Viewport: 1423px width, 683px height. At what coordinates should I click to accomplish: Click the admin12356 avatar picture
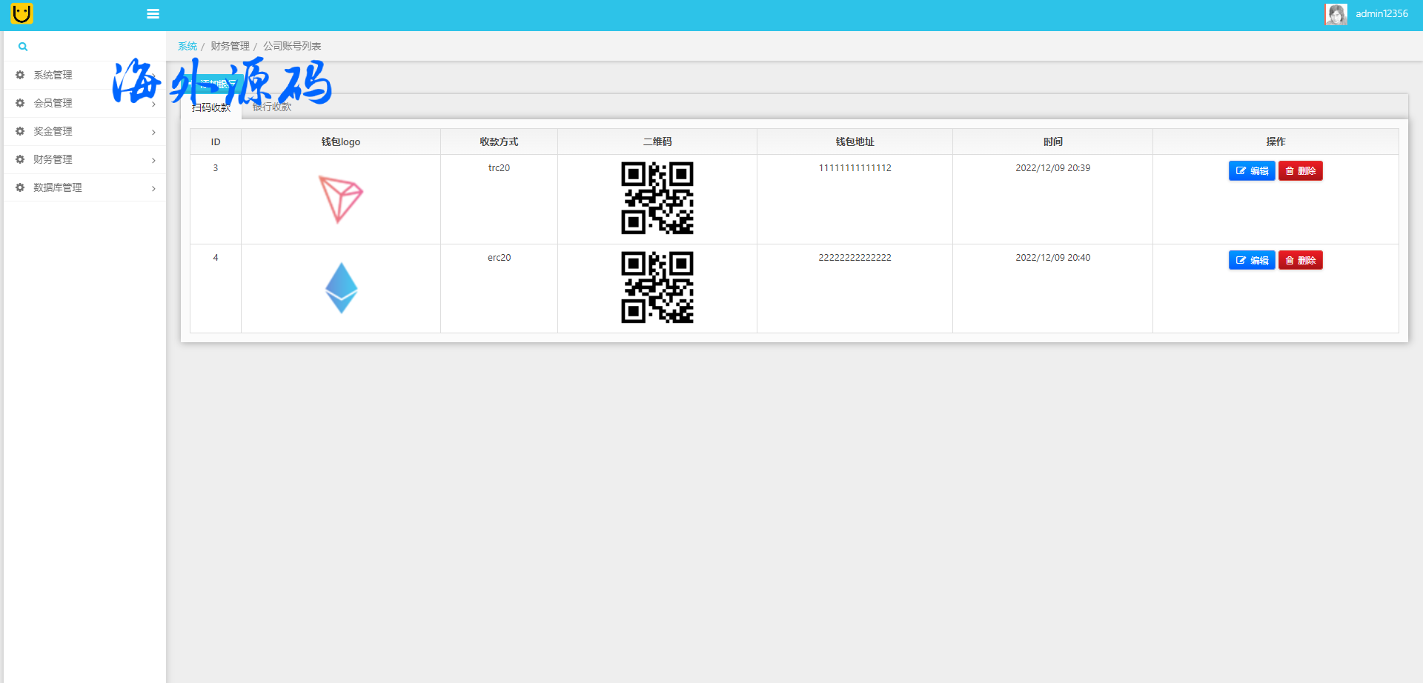(x=1336, y=14)
